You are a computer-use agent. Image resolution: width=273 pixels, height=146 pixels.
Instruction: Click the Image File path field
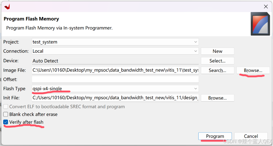pyautogui.click(x=115, y=70)
